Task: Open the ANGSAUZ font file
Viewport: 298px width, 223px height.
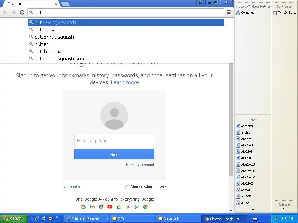Action: click(x=245, y=177)
